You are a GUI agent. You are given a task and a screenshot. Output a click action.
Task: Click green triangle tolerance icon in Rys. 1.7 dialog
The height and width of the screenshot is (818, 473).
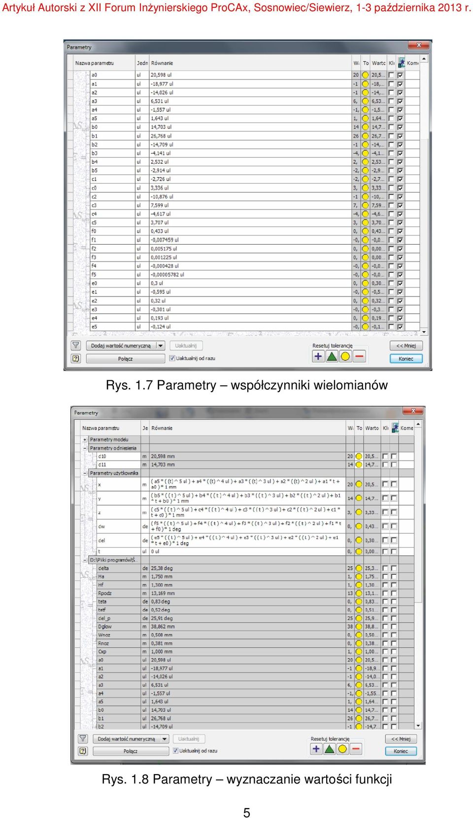click(332, 356)
